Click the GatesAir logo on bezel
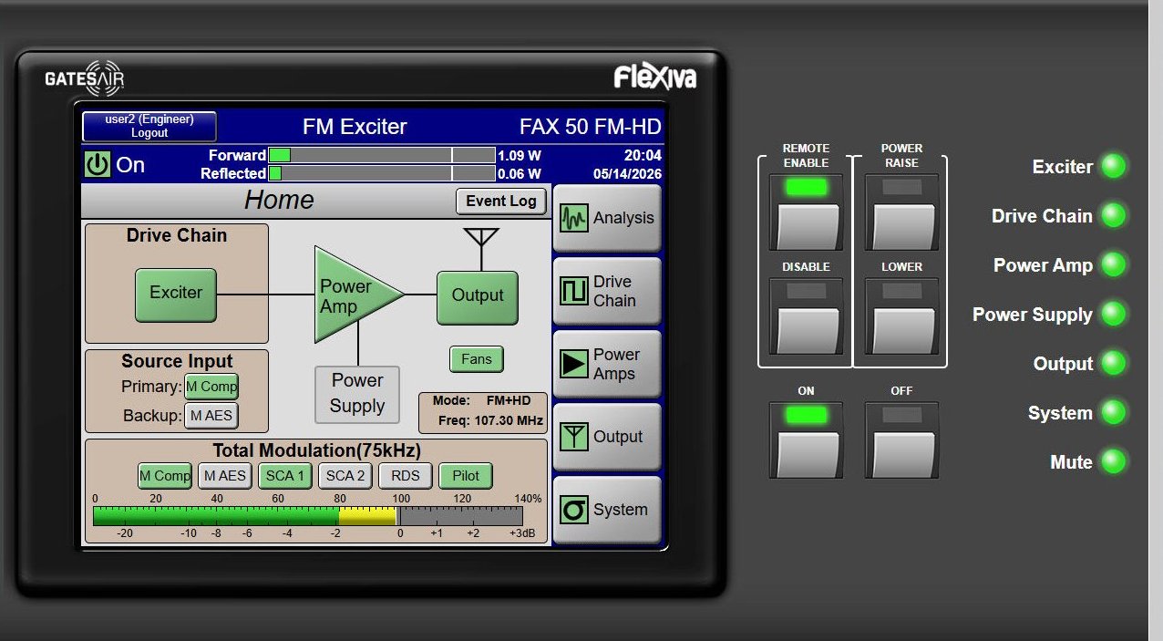The height and width of the screenshot is (641, 1163). pyautogui.click(x=84, y=78)
